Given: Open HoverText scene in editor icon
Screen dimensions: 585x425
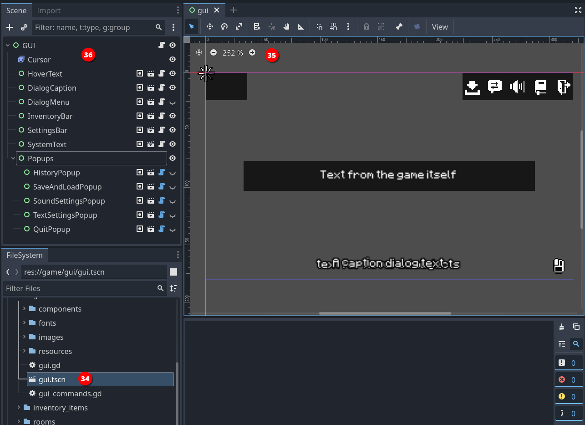Looking at the screenshot, I should [151, 74].
